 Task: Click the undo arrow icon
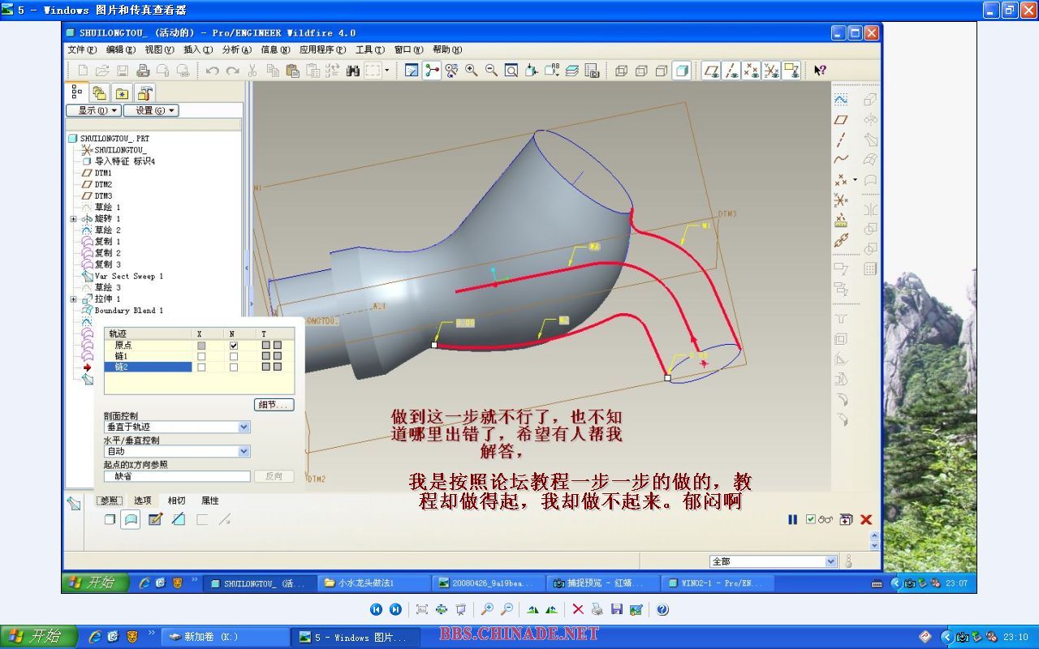click(x=212, y=71)
